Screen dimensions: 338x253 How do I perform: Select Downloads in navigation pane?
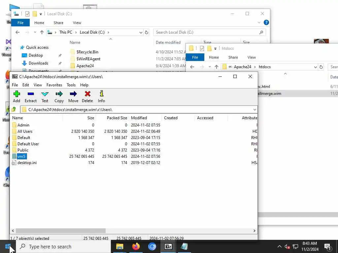pos(38,63)
